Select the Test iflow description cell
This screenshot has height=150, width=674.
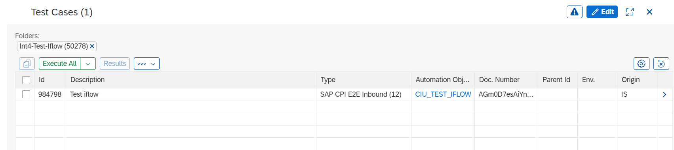click(191, 94)
